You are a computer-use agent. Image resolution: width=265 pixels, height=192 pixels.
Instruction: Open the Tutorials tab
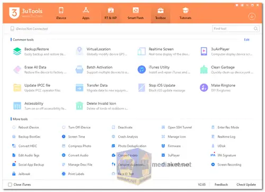tap(185, 13)
